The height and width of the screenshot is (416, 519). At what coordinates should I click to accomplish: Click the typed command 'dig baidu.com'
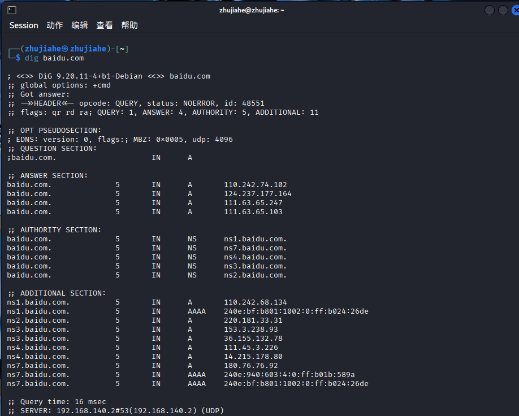point(54,58)
